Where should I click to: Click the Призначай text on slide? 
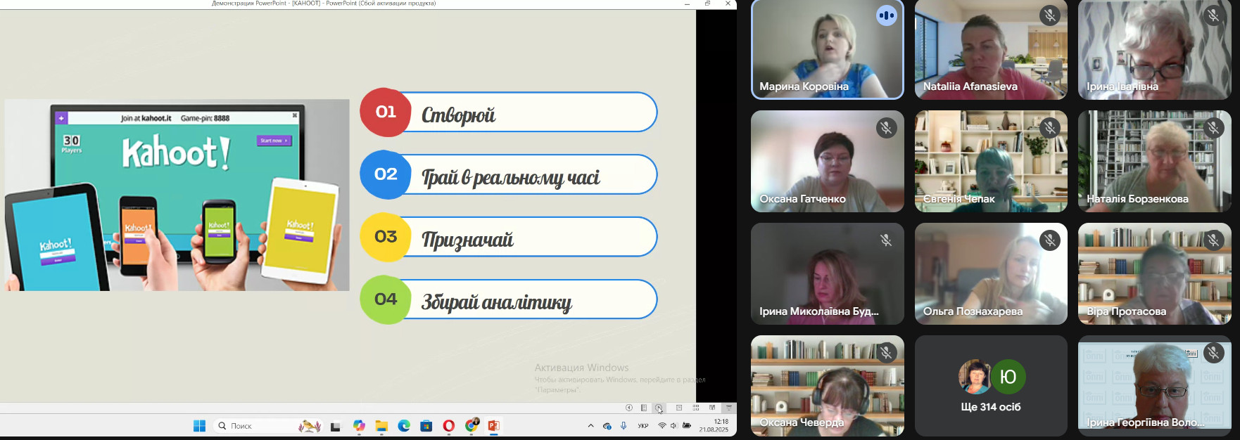tap(467, 240)
